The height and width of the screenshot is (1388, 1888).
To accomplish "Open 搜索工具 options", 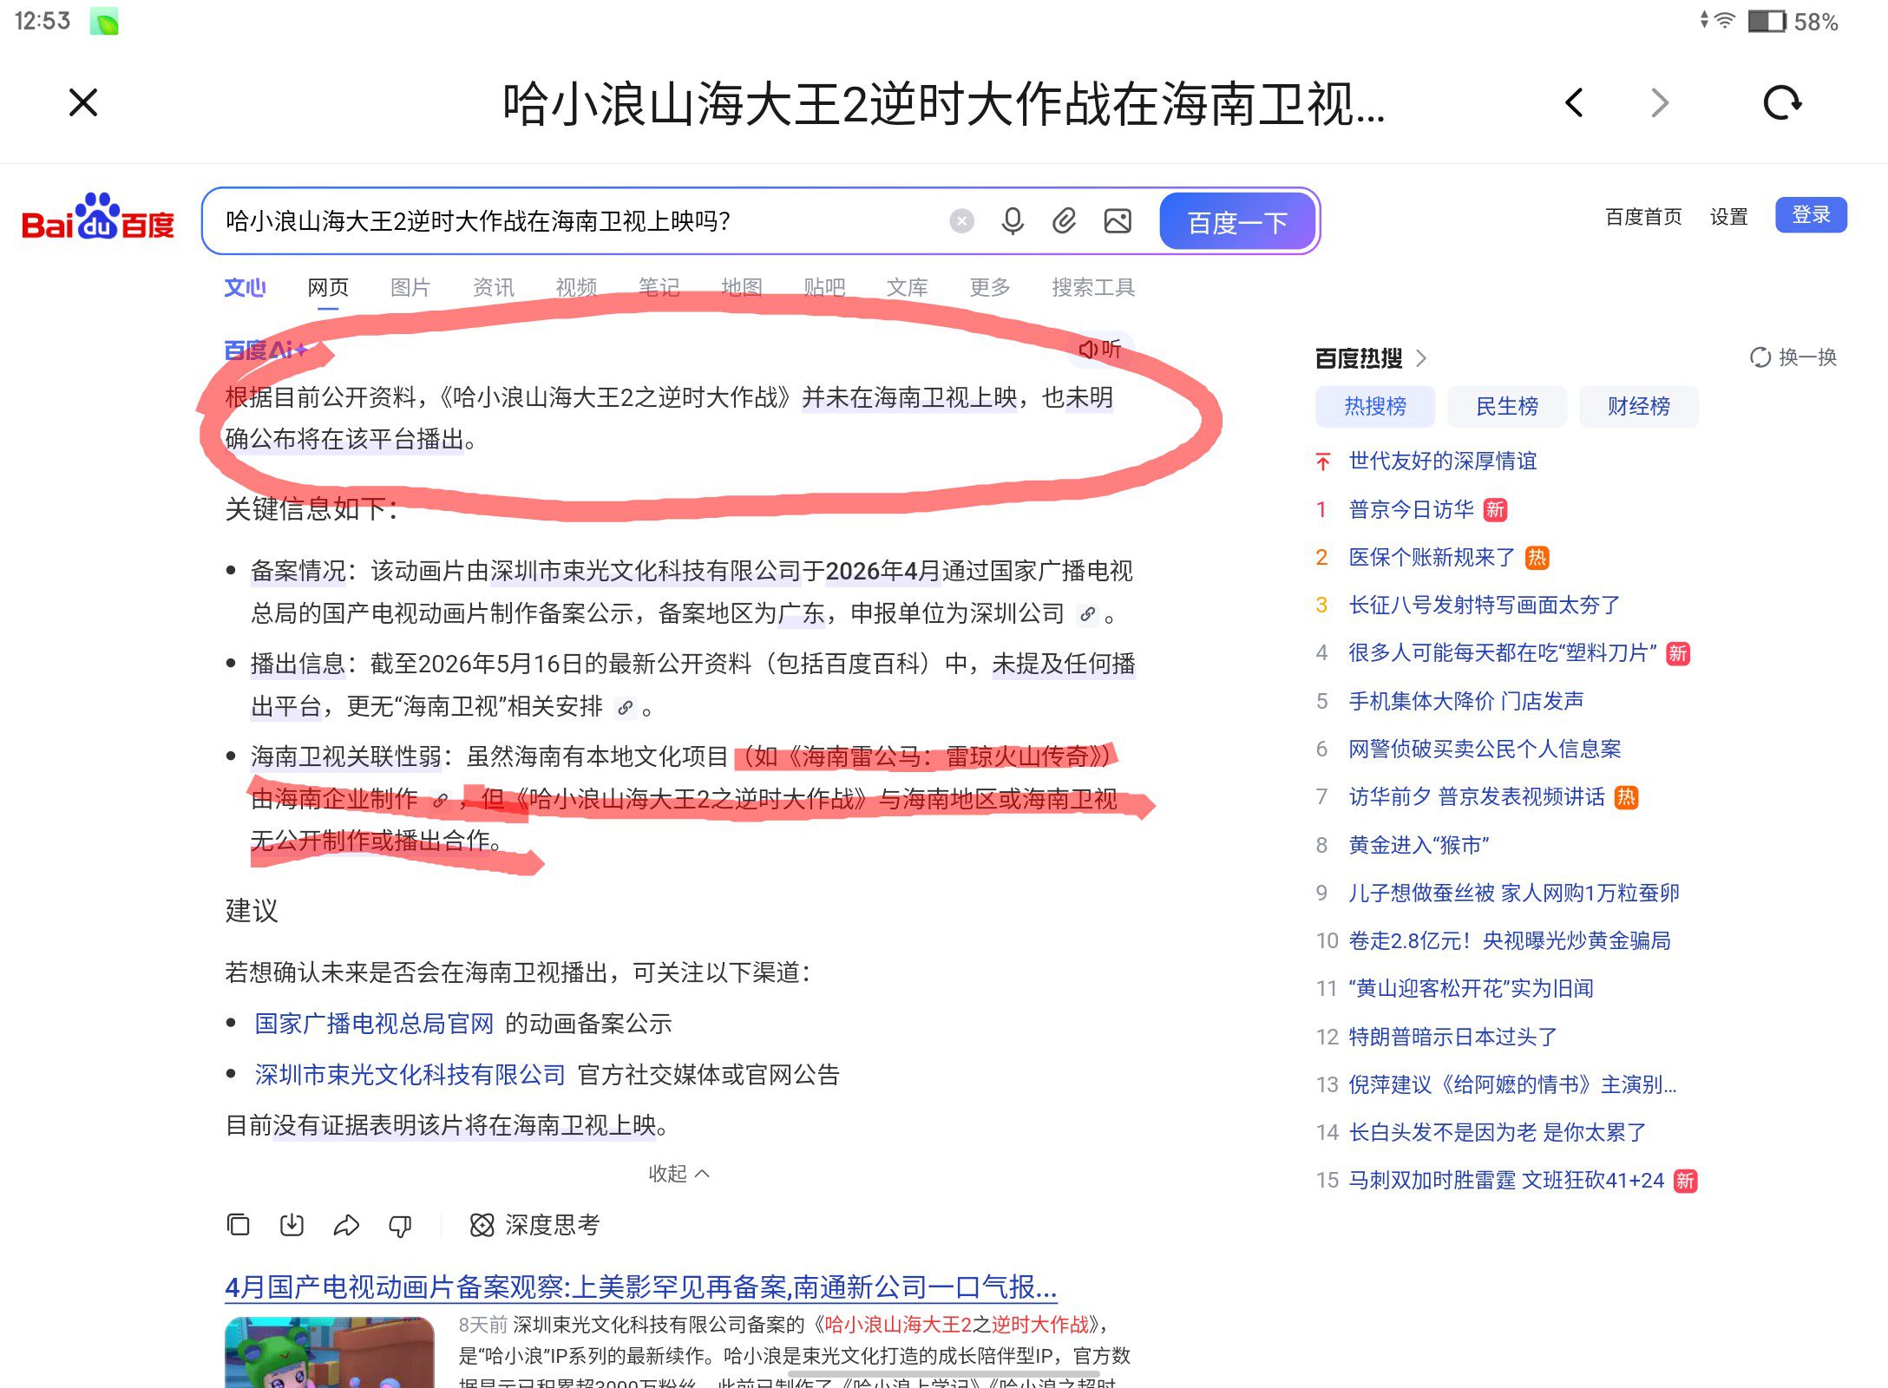I will (x=1093, y=287).
